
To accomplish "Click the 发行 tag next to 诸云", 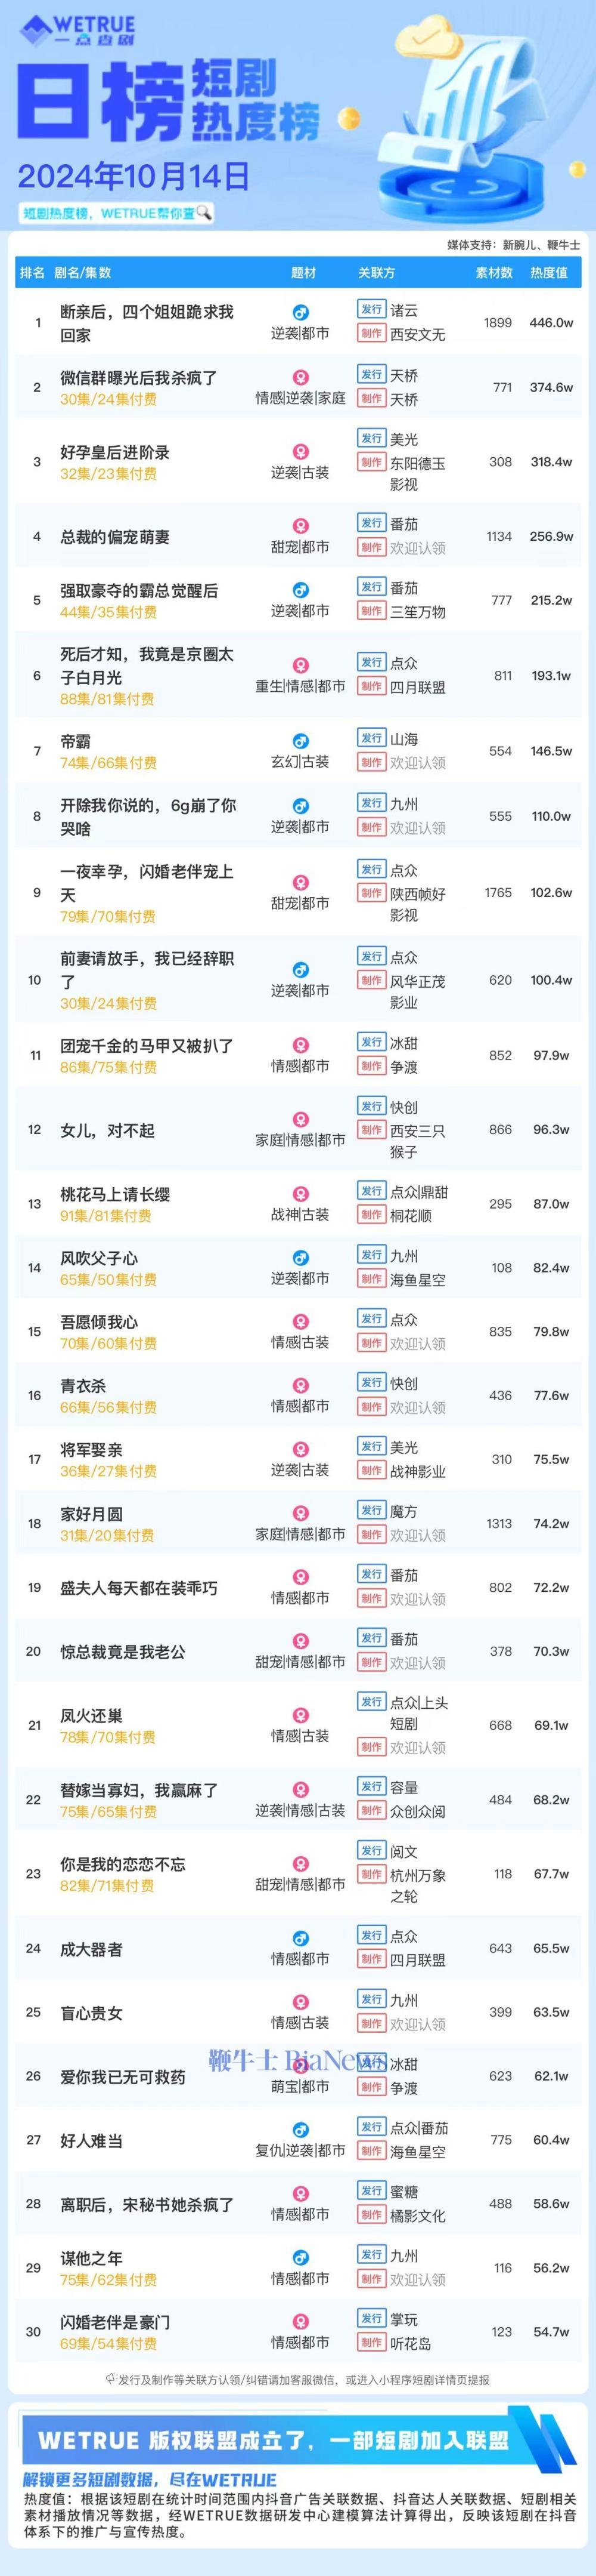I will (x=371, y=310).
